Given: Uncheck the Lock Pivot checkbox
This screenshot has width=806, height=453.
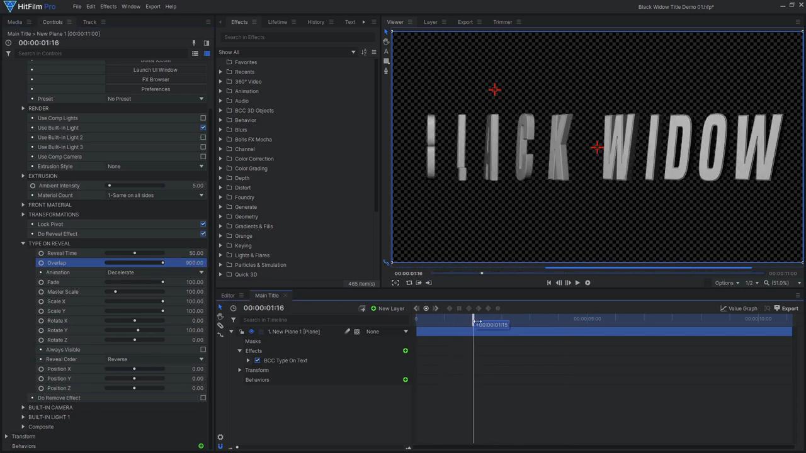Looking at the screenshot, I should click(x=203, y=224).
